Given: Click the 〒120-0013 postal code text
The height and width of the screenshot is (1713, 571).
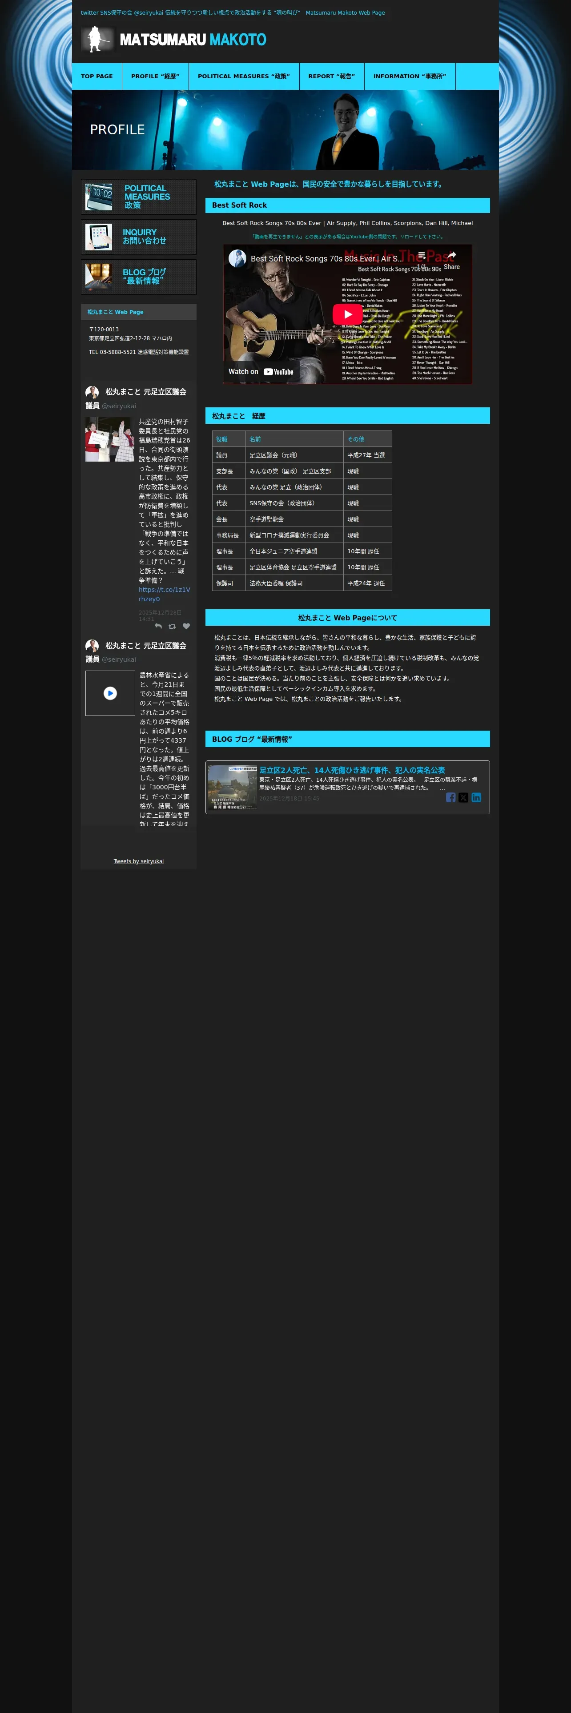Looking at the screenshot, I should [104, 329].
